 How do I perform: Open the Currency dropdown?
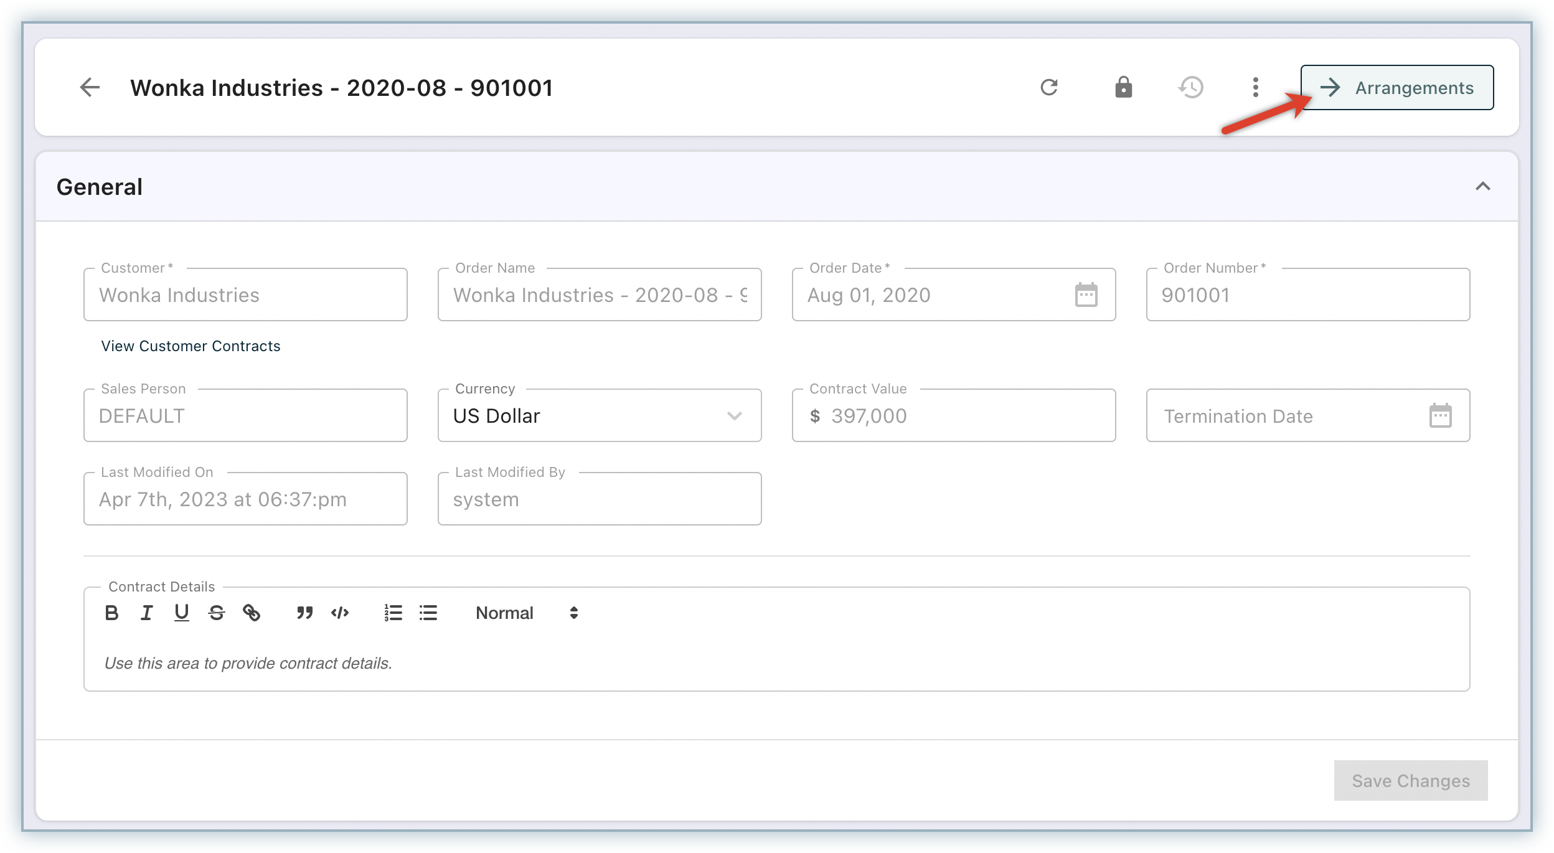(x=599, y=416)
